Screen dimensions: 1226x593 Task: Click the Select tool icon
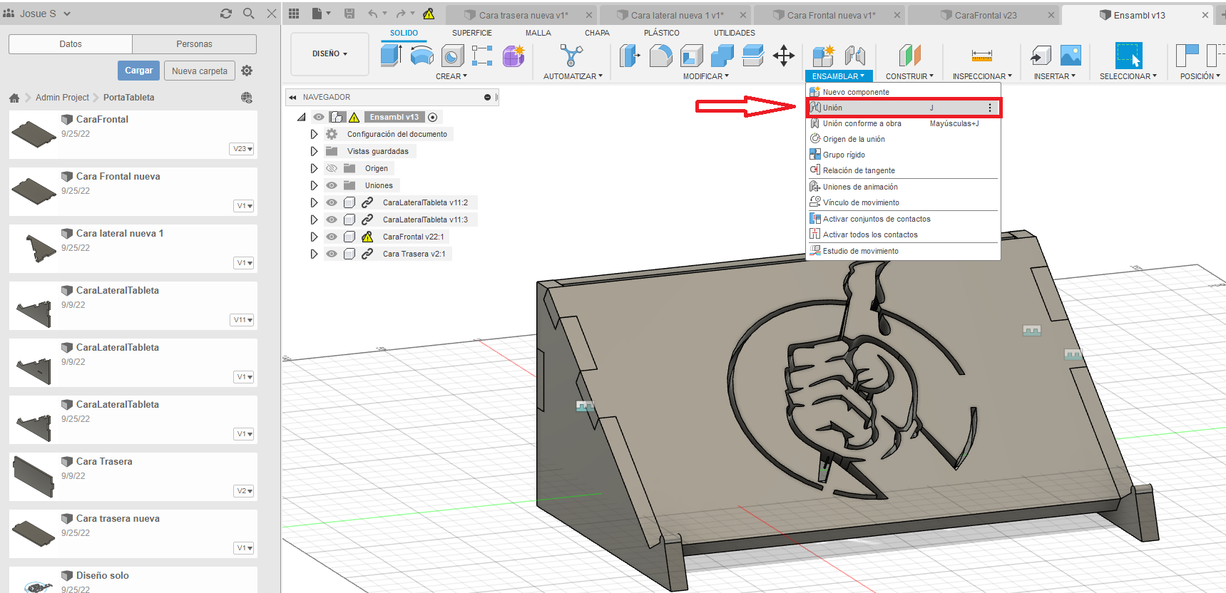tap(1128, 55)
